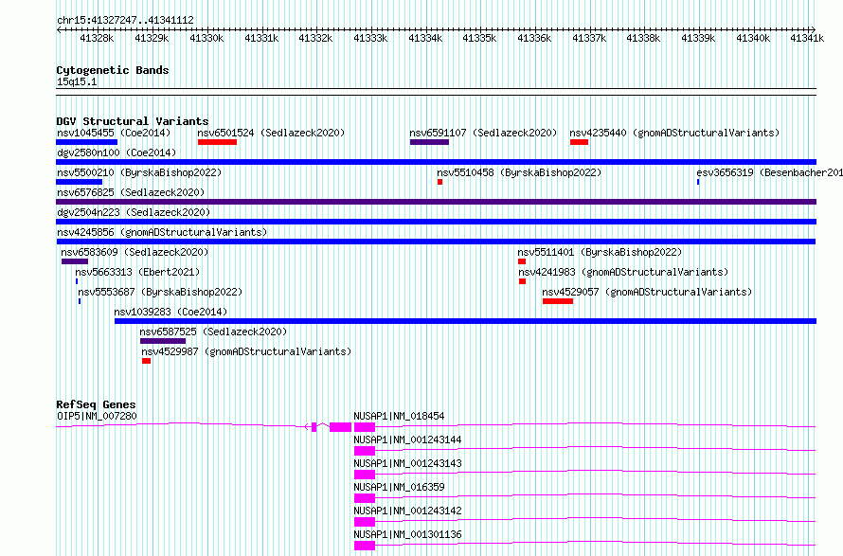Click the red nsv4241983 marker
Image resolution: width=843 pixels, height=556 pixels.
pos(522,281)
